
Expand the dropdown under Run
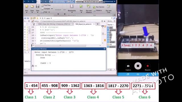click(81, 12)
